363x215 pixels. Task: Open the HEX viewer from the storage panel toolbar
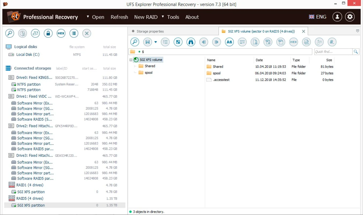pyautogui.click(x=61, y=33)
